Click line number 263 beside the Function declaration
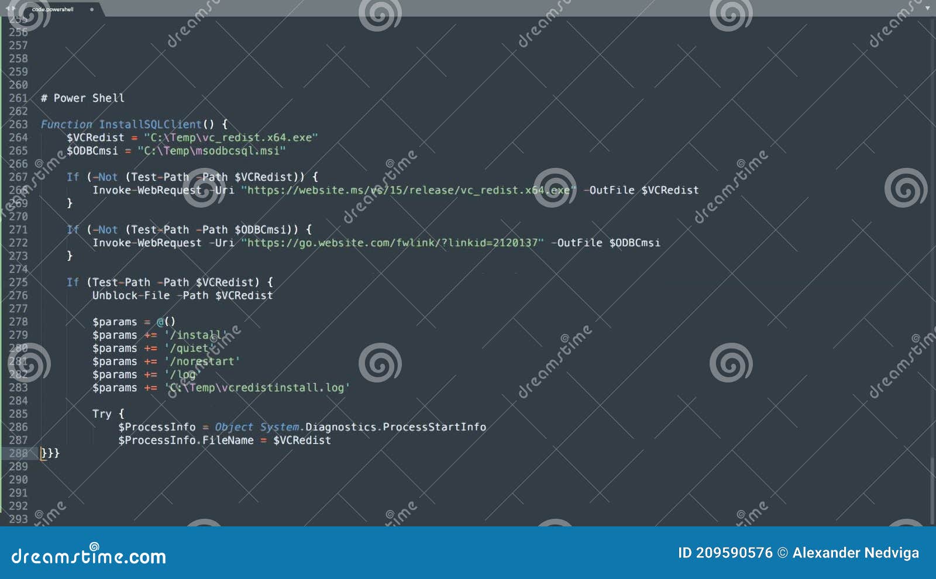 pos(18,124)
